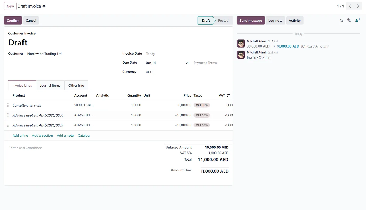Viewport: 366px width, 210px height.
Task: Edit price of ADV/2026/0036 advance line
Action: (x=183, y=115)
